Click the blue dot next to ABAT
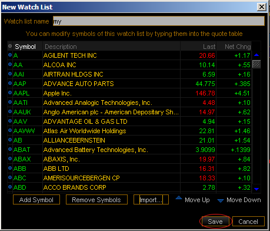The width and height of the screenshot is (270, 231). click(10, 149)
